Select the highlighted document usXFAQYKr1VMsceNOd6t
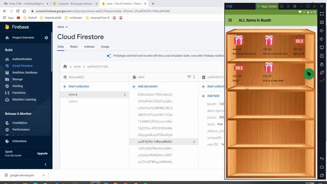 coord(163,142)
